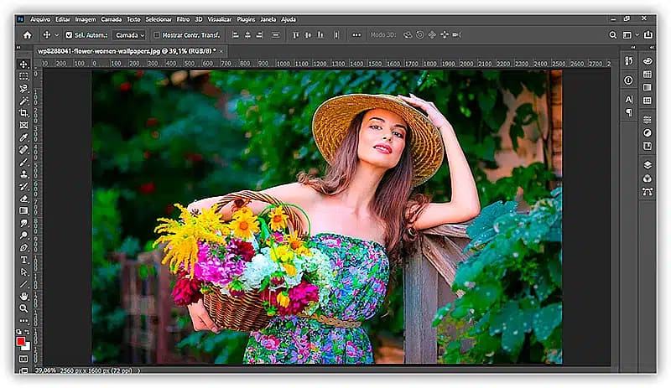Select the Type tool
The width and height of the screenshot is (671, 388).
pos(23,260)
